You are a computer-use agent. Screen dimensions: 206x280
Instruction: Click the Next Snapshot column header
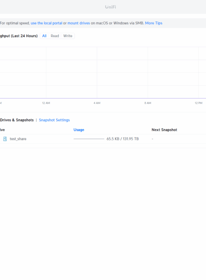point(164,130)
